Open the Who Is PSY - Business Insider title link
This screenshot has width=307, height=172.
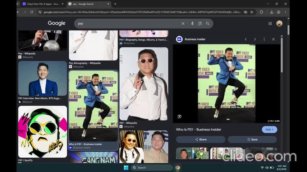click(x=198, y=129)
